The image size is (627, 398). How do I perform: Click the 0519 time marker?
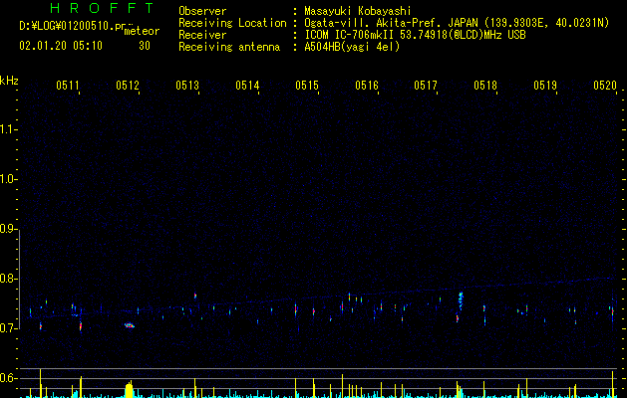545,85
